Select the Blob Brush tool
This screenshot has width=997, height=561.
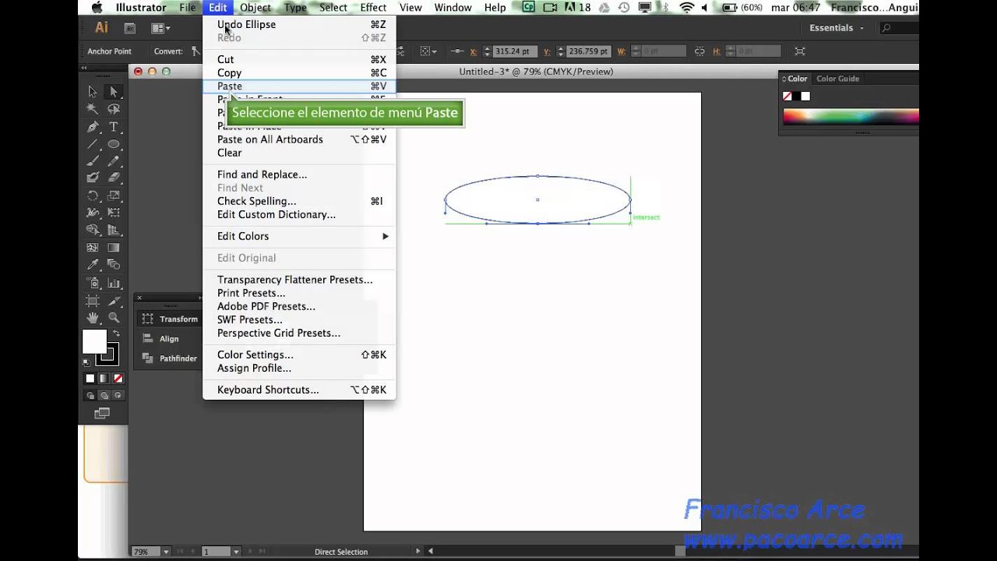(x=93, y=178)
